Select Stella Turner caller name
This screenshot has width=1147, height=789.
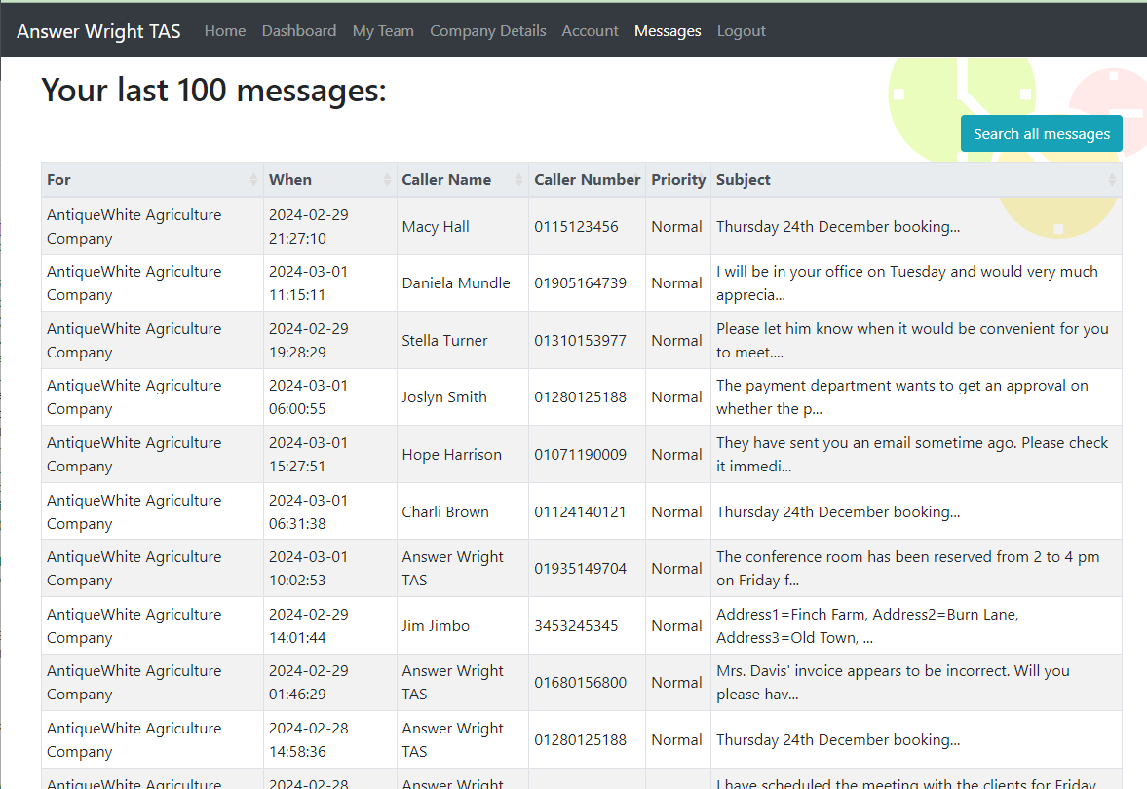coord(444,341)
